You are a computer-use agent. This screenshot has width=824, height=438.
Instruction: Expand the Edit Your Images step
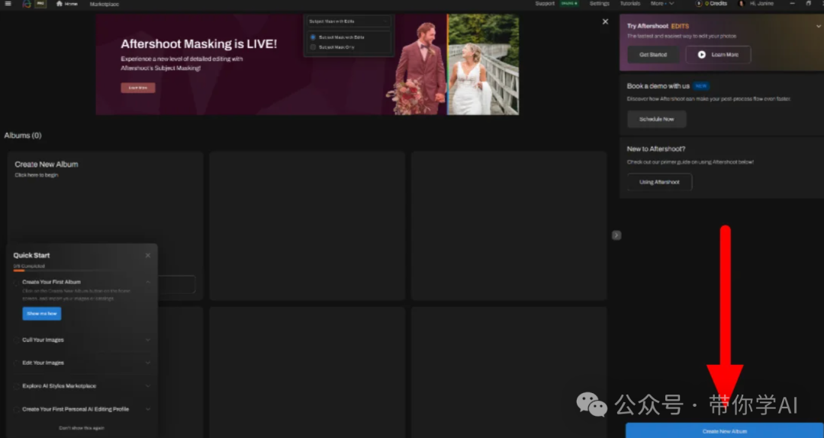coord(148,363)
